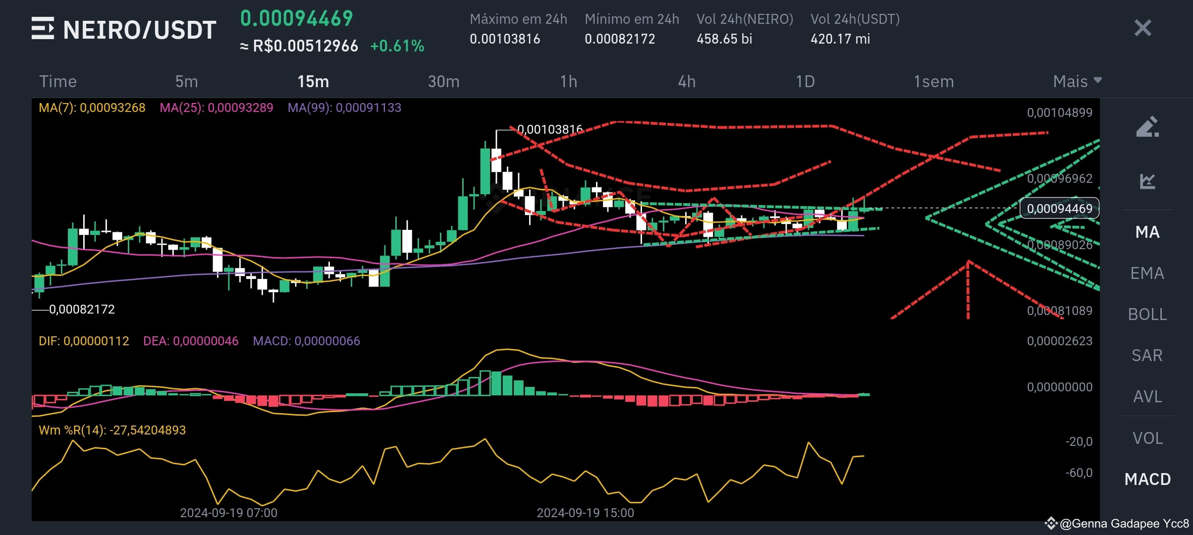1193x535 pixels.
Task: Toggle the MACD indicator
Action: 1147,479
